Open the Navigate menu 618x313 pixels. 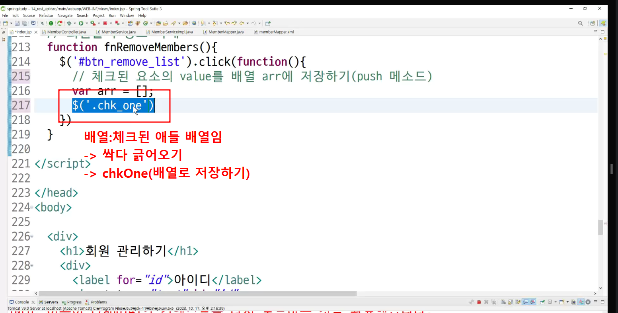pos(65,16)
